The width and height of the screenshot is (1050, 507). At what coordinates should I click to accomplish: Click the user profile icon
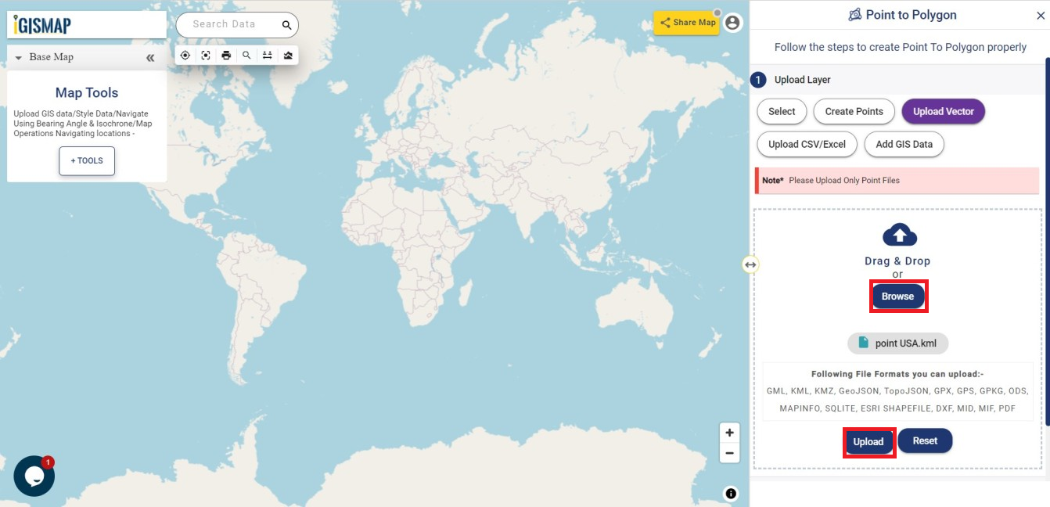(731, 22)
